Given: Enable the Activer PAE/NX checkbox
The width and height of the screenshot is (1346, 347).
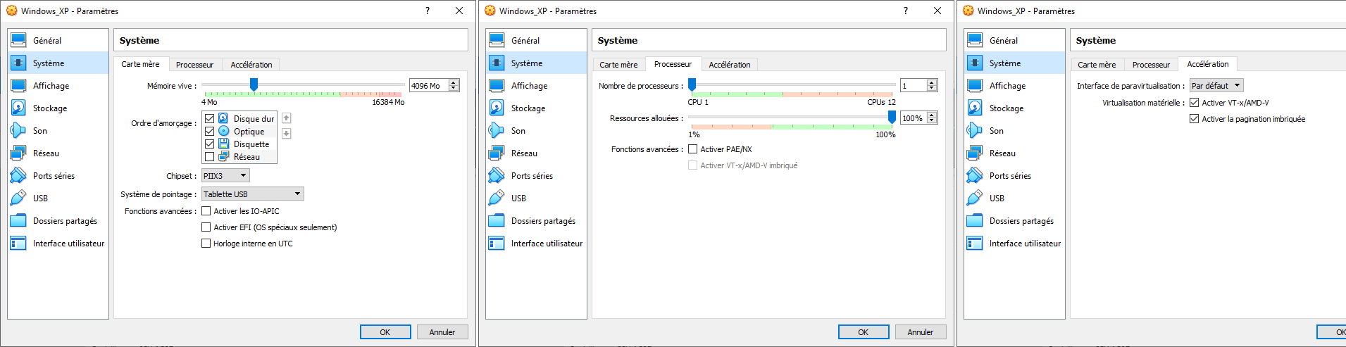Looking at the screenshot, I should [693, 149].
